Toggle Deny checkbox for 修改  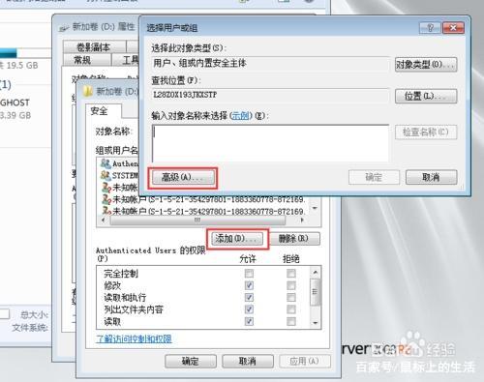(291, 285)
